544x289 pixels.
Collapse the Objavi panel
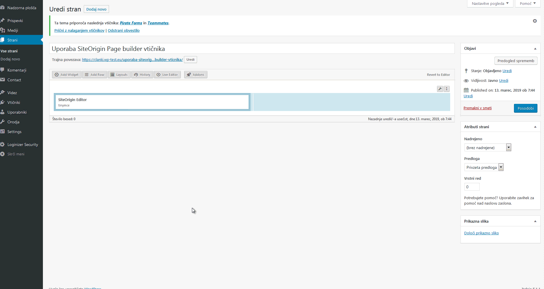coord(535,49)
